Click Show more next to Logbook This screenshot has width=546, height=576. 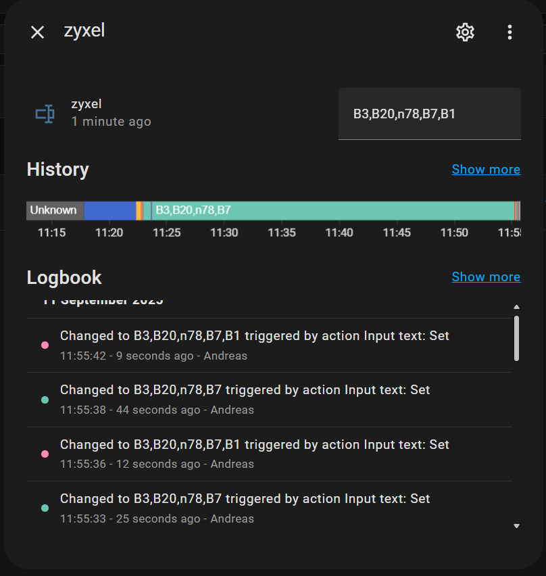pos(486,277)
